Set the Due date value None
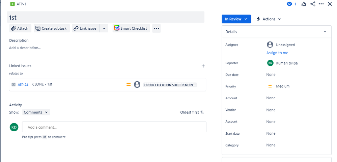This screenshot has height=162, width=337. click(271, 75)
